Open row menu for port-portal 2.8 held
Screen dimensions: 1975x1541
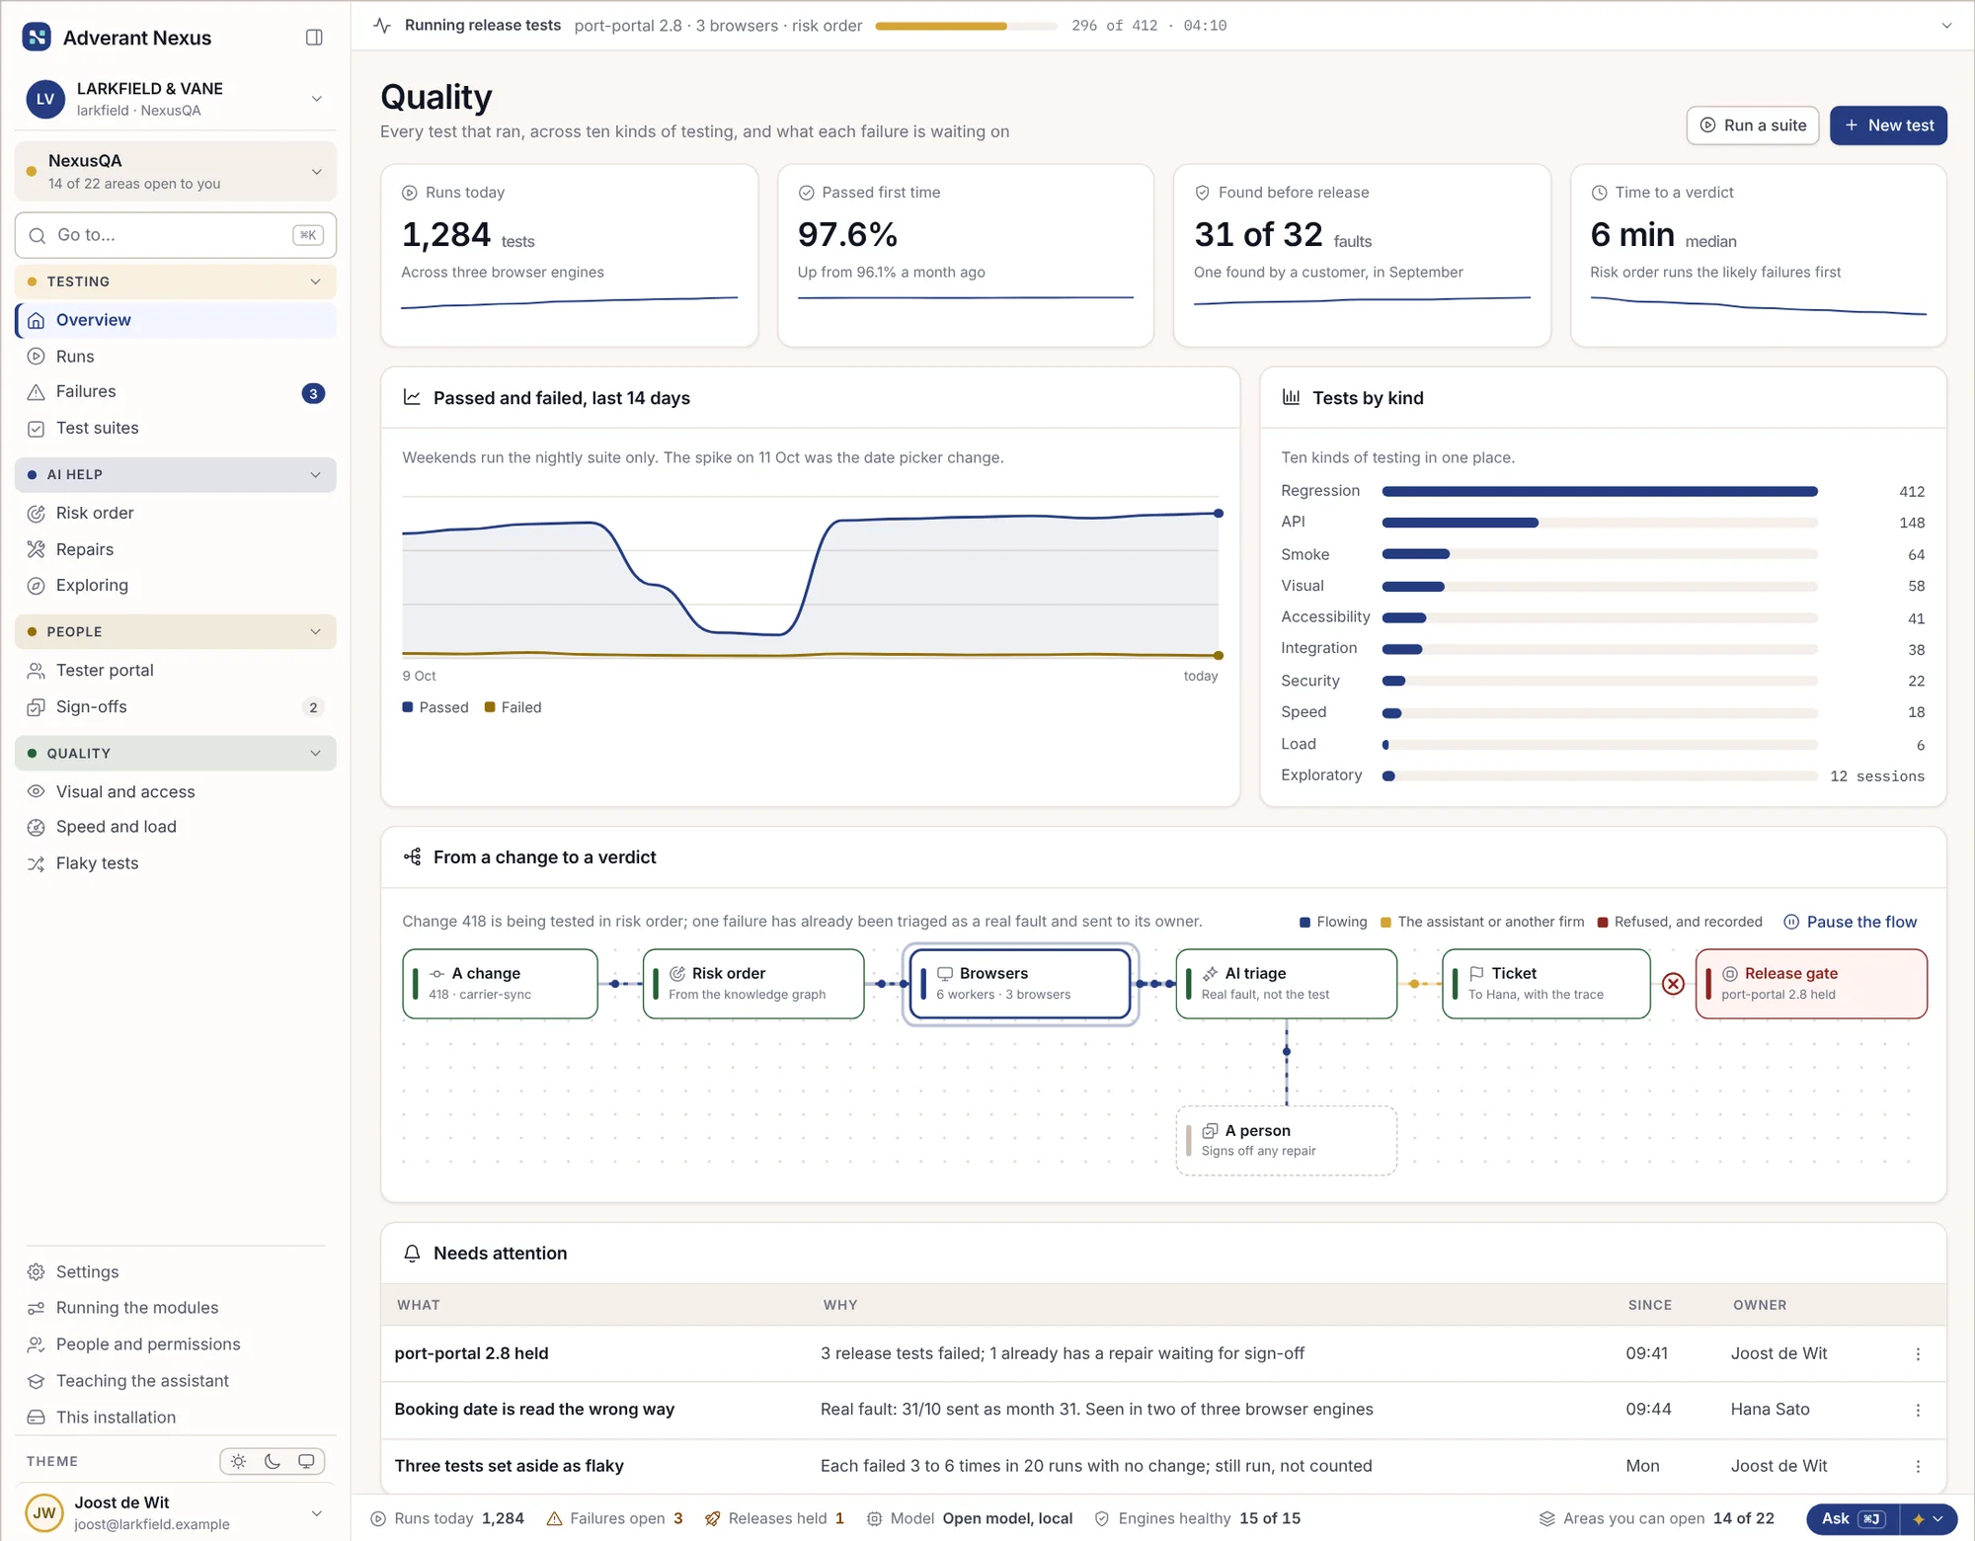pos(1918,1353)
